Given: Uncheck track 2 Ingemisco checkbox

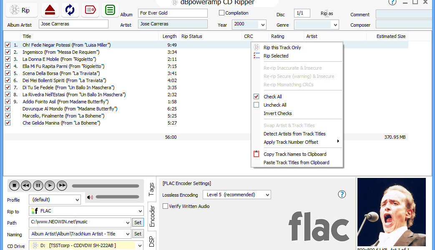Looking at the screenshot, I should (x=8, y=52).
